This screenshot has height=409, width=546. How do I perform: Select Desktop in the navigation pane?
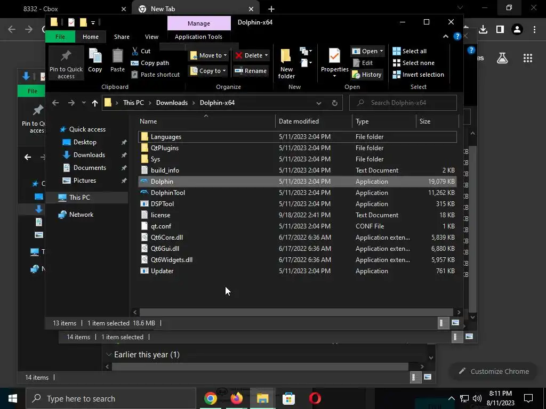[85, 142]
